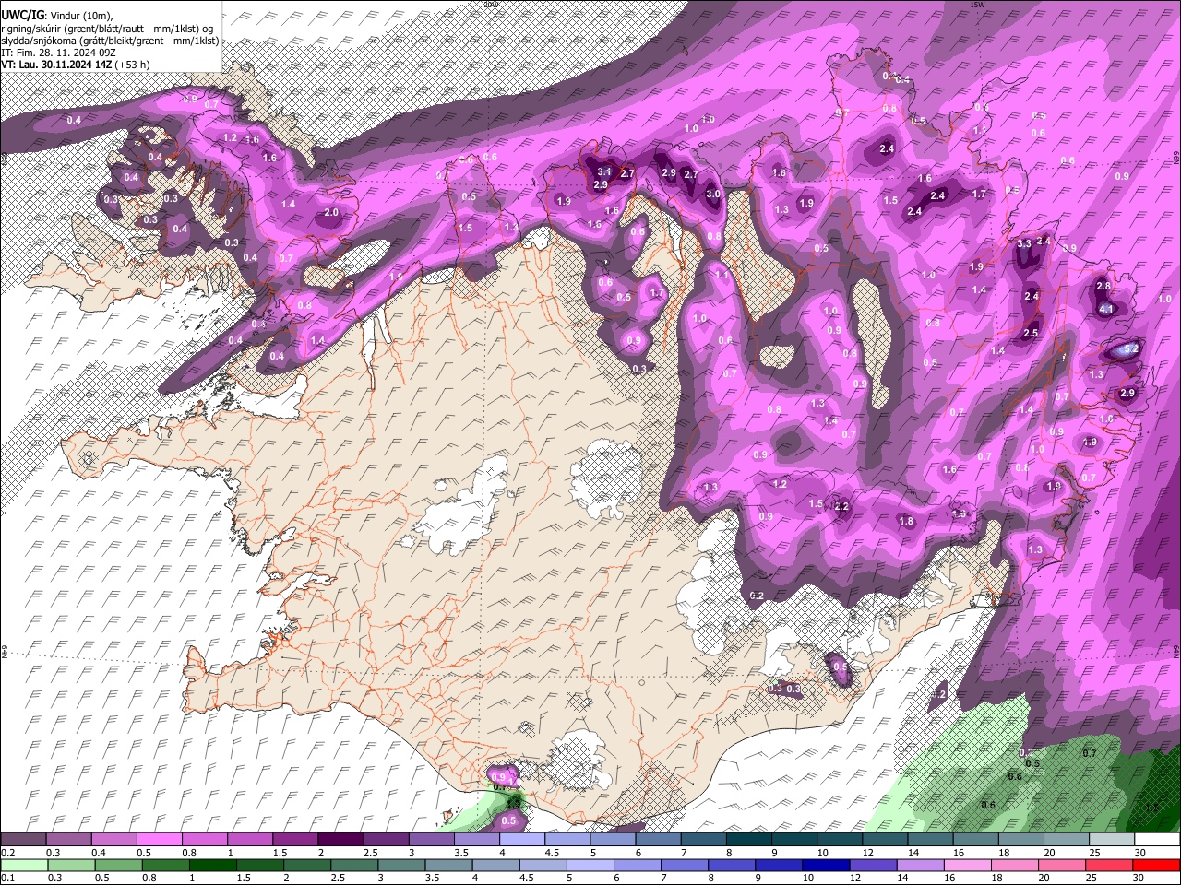Click the 3.3 precipitation value on the map
Viewport: 1181px width, 885px height.
1024,244
